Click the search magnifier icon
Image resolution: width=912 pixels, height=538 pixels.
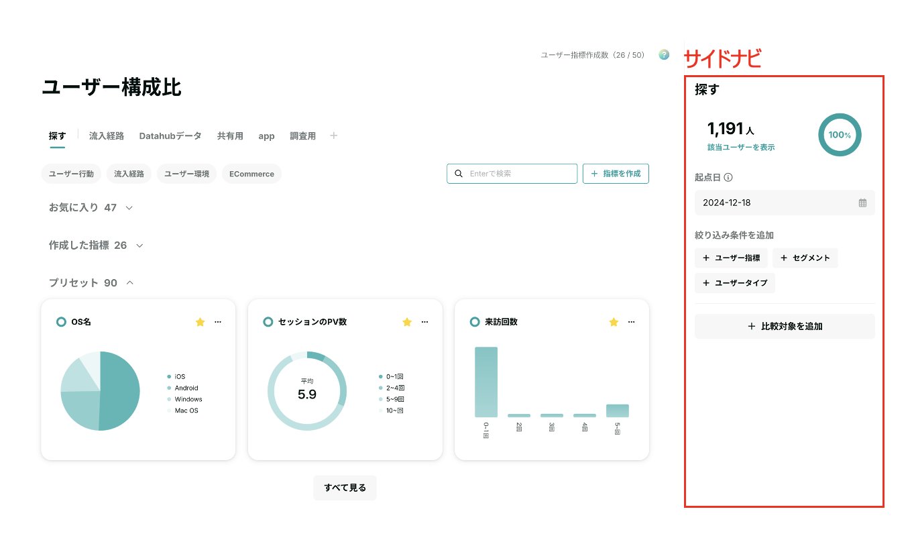(x=459, y=174)
